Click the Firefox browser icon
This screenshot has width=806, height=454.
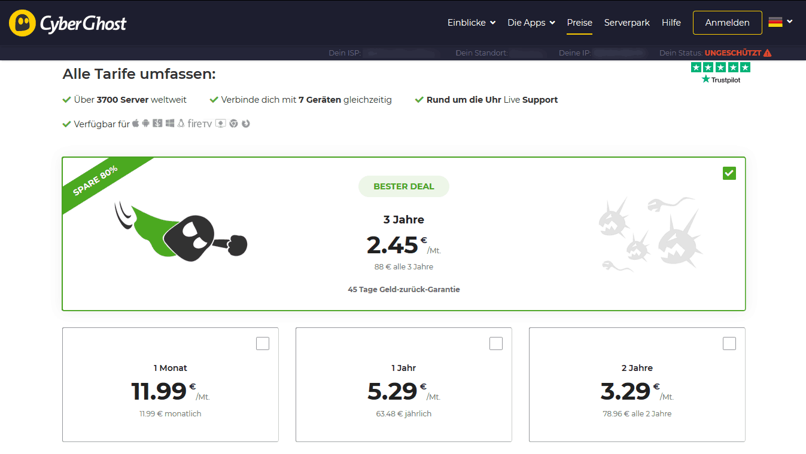[245, 124]
